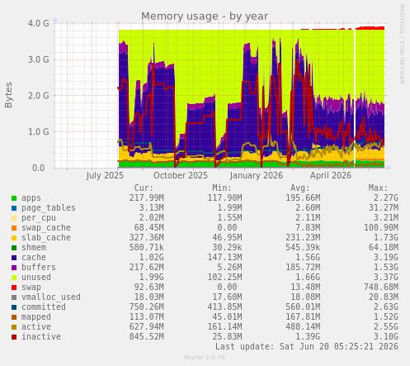Click the inactive legend label

coord(41,337)
